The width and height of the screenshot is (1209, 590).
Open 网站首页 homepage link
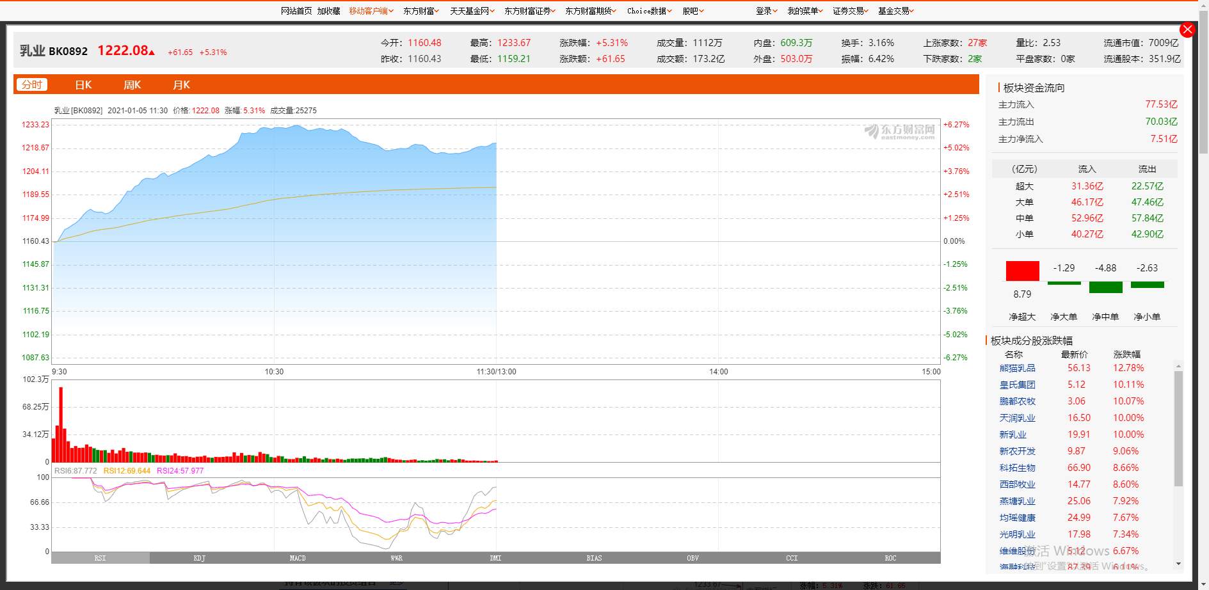click(x=296, y=11)
